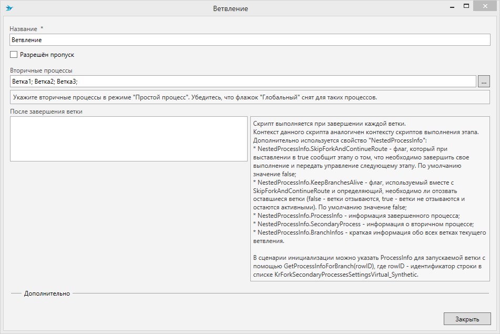Click the Название field label

pos(24,28)
